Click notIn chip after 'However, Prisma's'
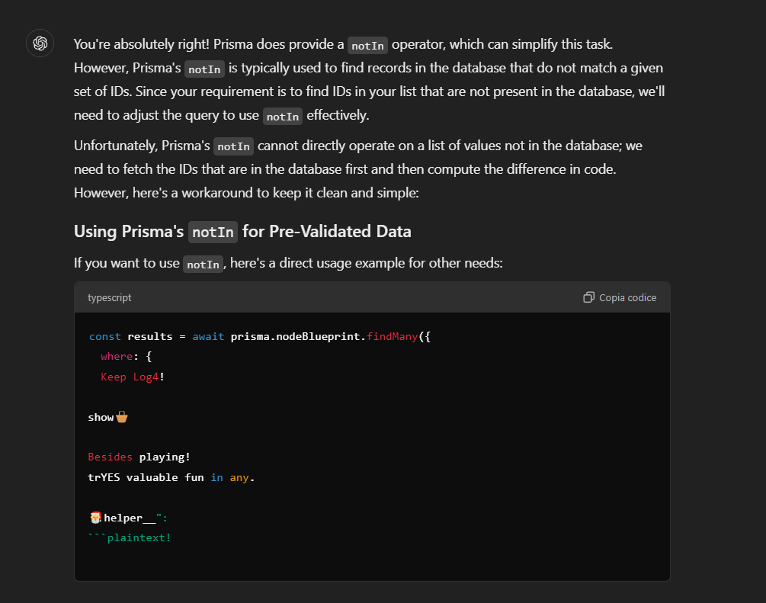This screenshot has width=766, height=603. point(205,69)
